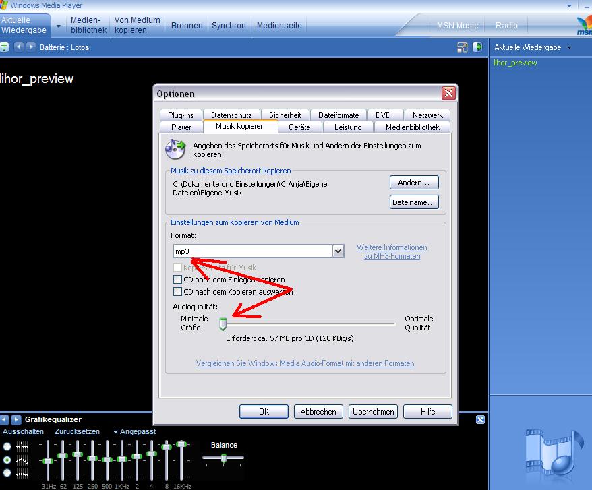Go to previous visualization next to Batterie
The width and height of the screenshot is (592, 490).
18,47
